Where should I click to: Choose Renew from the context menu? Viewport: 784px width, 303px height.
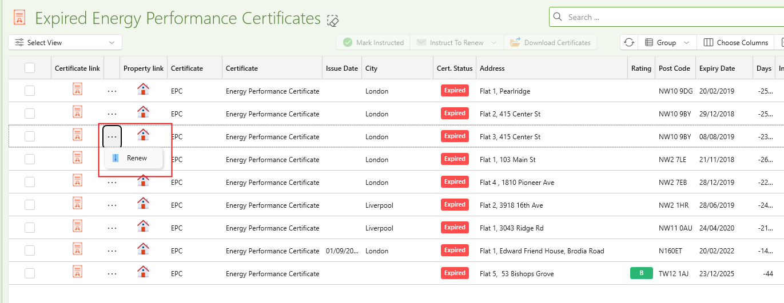137,158
